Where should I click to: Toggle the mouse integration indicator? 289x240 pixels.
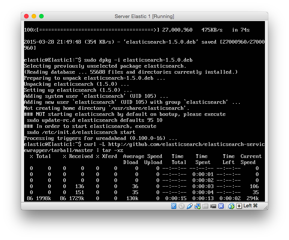pos(231,206)
